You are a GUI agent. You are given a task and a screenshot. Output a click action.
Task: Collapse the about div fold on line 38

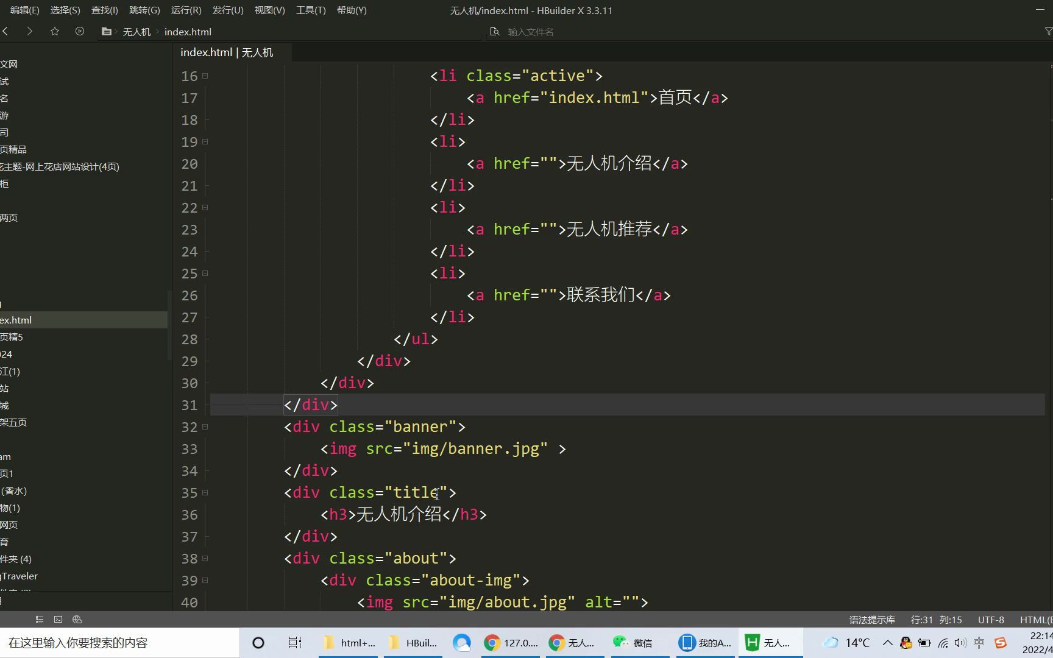[x=205, y=559]
